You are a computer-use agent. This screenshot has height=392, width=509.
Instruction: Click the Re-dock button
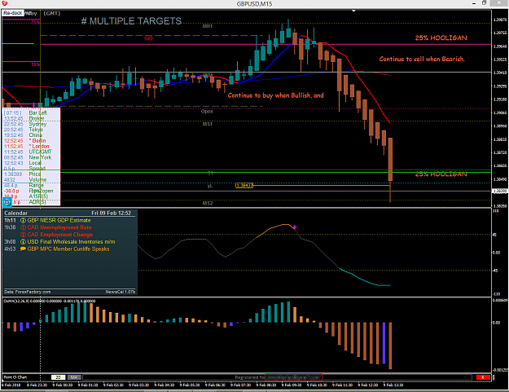click(x=13, y=13)
